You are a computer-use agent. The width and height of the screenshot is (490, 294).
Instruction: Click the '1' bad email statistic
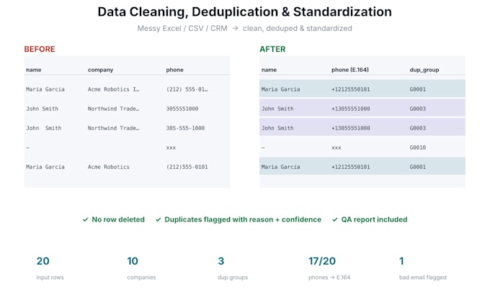401,261
